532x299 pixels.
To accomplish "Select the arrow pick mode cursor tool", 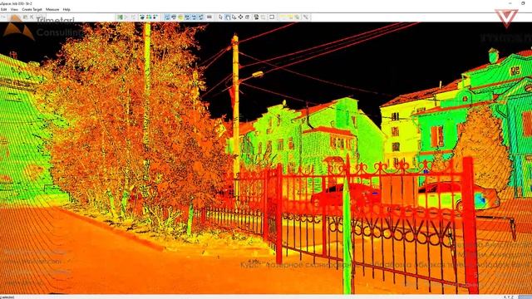I will (x=220, y=17).
